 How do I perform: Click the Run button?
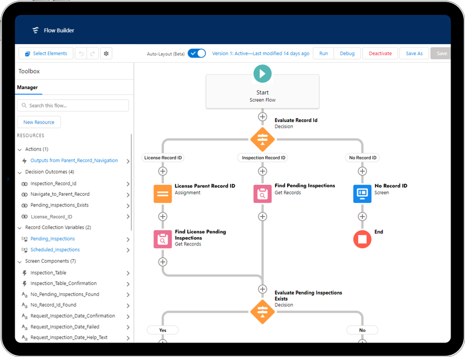324,53
